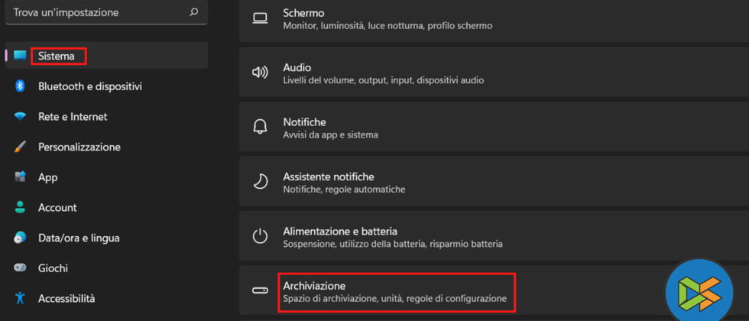Open Archiviazione storage settings
749x321 pixels.
pyautogui.click(x=395, y=291)
